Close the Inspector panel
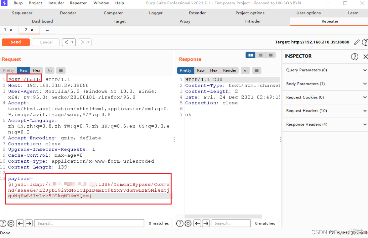 (365, 57)
